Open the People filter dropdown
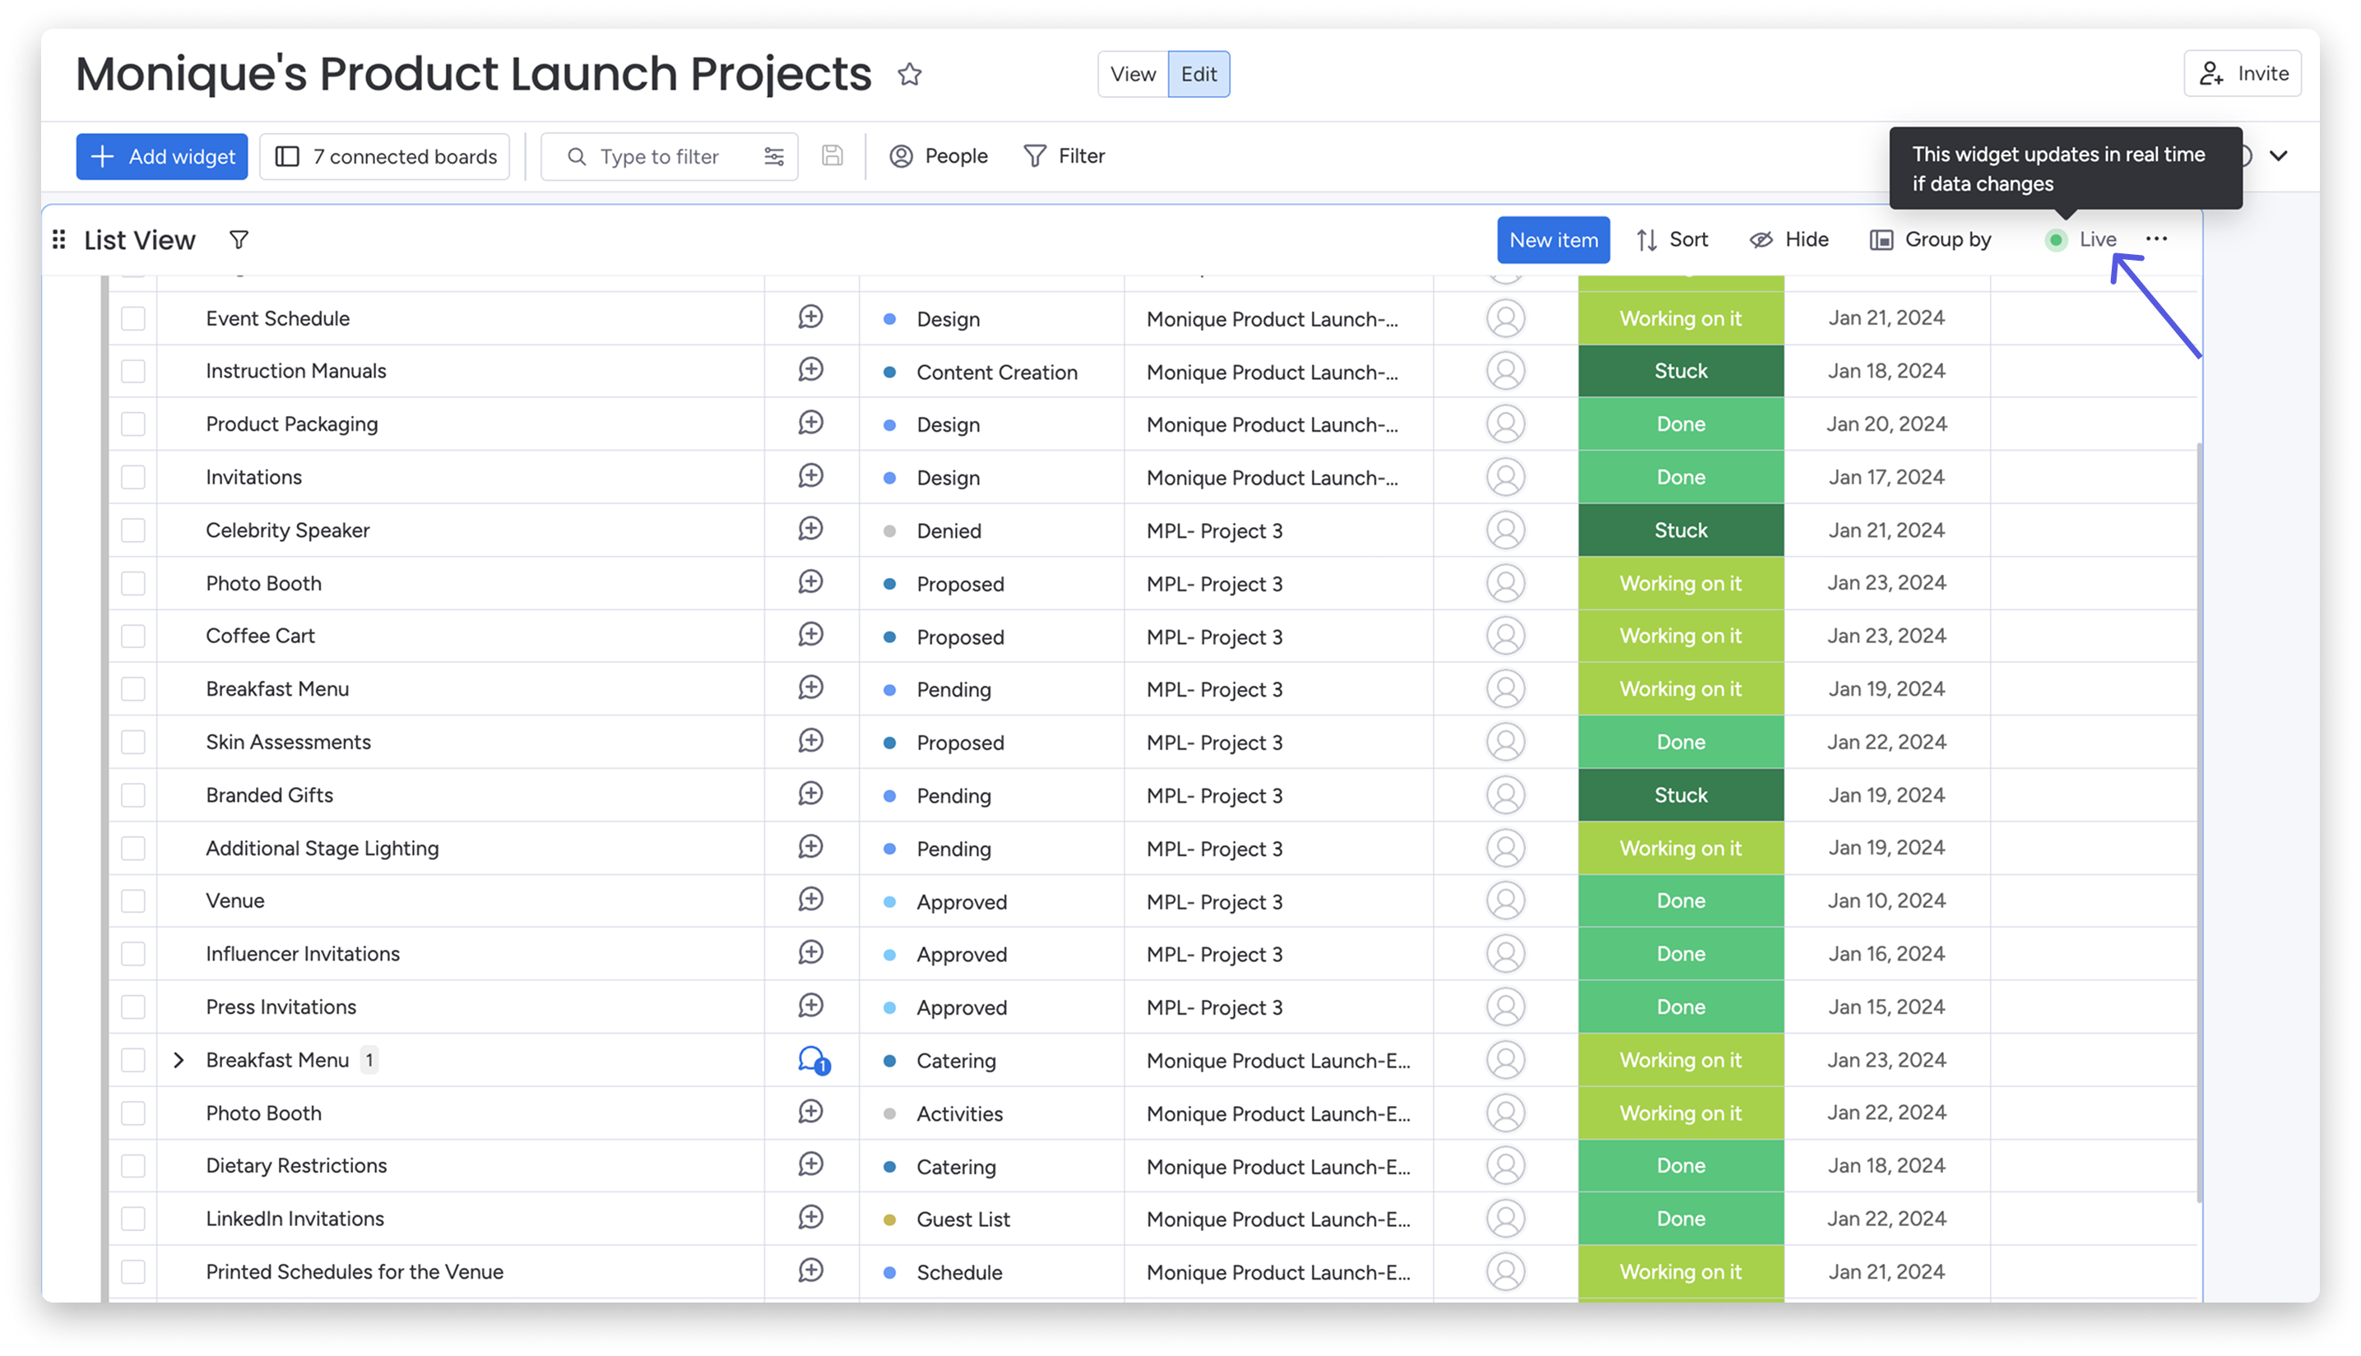 pyautogui.click(x=939, y=156)
